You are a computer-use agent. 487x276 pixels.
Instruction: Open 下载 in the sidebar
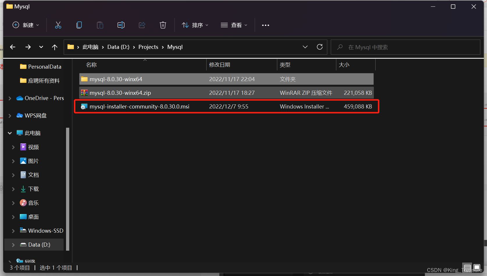29,189
